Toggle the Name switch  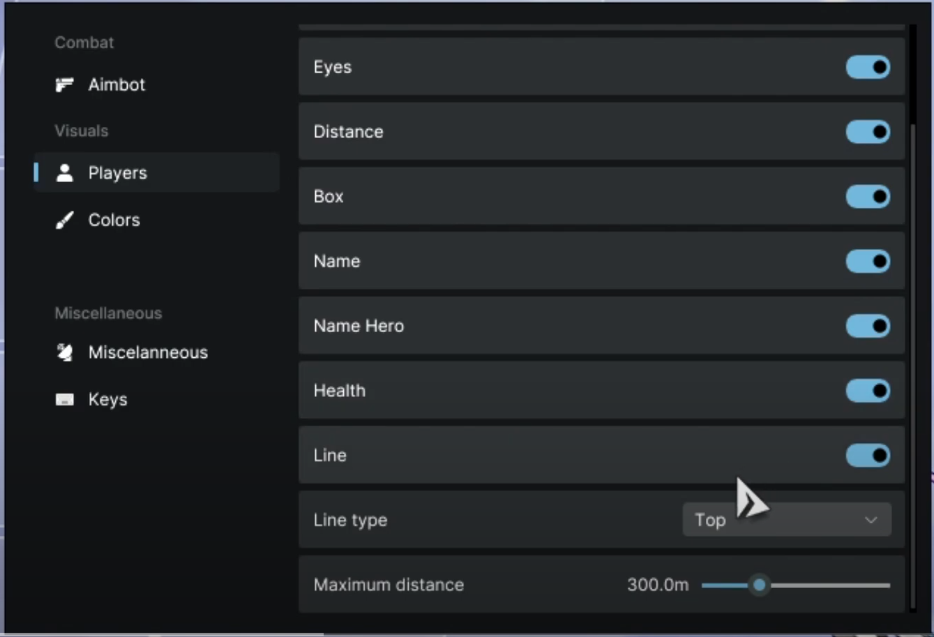tap(868, 262)
